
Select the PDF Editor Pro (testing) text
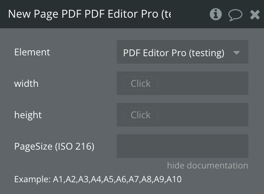tap(174, 52)
